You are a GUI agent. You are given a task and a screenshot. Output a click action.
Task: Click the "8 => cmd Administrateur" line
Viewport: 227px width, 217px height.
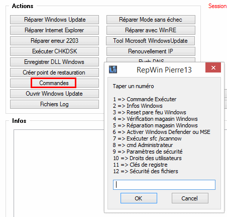click(x=143, y=145)
